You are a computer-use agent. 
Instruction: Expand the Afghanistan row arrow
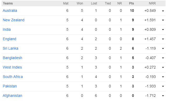point(163,96)
